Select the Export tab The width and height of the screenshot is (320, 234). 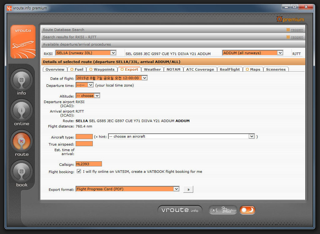pos(129,69)
